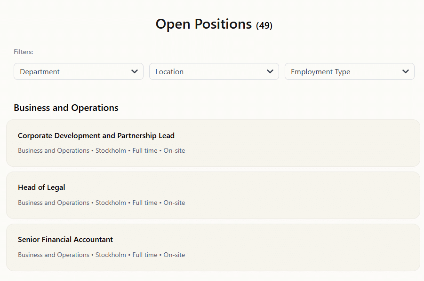
Task: Open the Head of Legal job title
Action: pos(41,187)
